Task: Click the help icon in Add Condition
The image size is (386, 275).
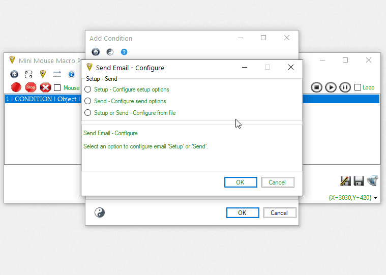Action: click(x=124, y=52)
